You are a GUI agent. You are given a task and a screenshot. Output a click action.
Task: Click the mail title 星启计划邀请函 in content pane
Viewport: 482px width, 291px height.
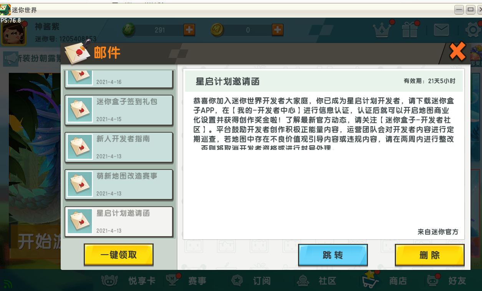[228, 81]
